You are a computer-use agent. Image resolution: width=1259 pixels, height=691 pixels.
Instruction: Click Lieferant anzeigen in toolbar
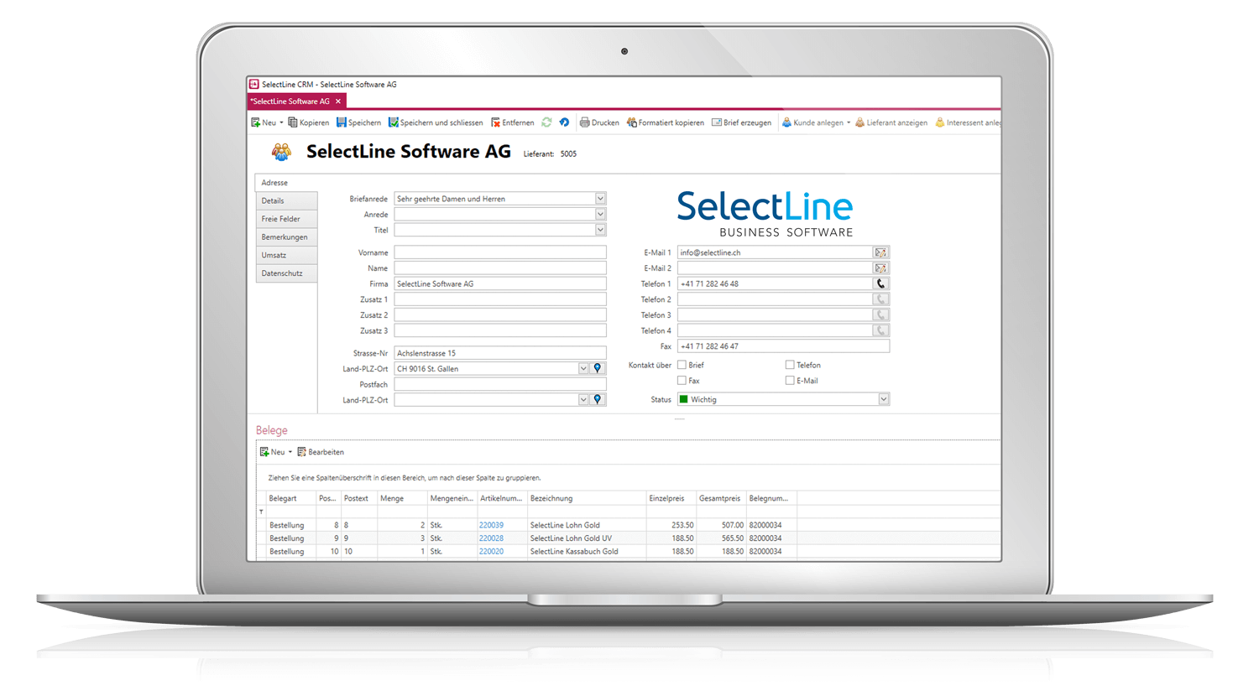point(891,122)
